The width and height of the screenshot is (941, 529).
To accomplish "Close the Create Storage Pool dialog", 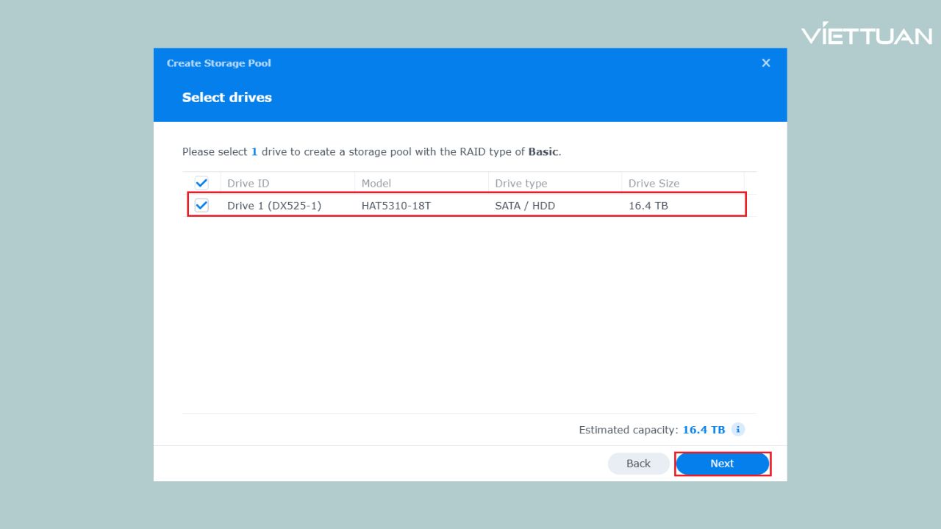I will (765, 63).
